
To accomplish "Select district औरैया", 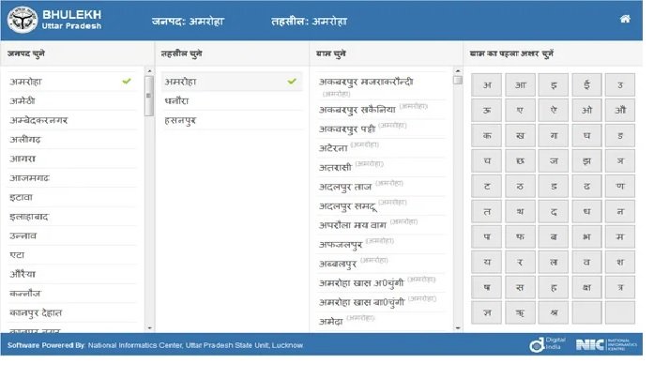I will [71, 274].
